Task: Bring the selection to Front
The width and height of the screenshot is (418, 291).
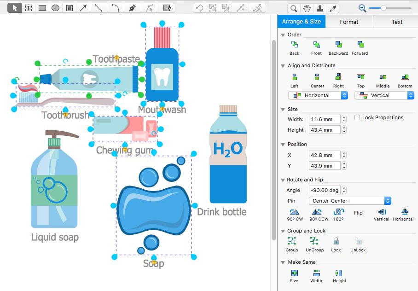Action: pos(316,47)
